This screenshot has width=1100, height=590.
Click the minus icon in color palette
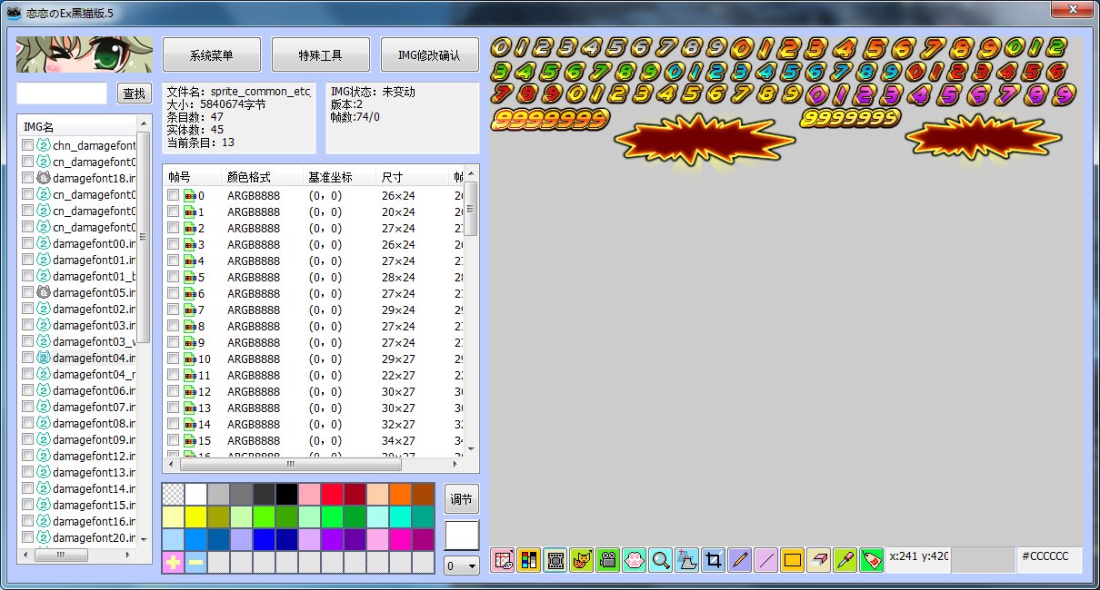tap(195, 563)
